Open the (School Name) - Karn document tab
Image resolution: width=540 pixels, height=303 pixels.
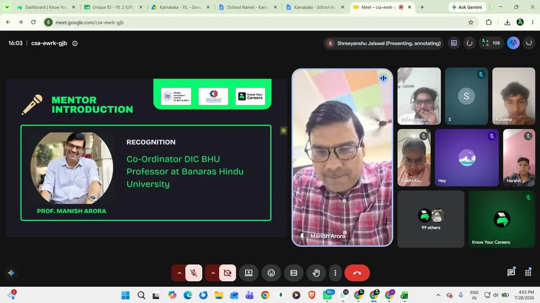(x=248, y=7)
